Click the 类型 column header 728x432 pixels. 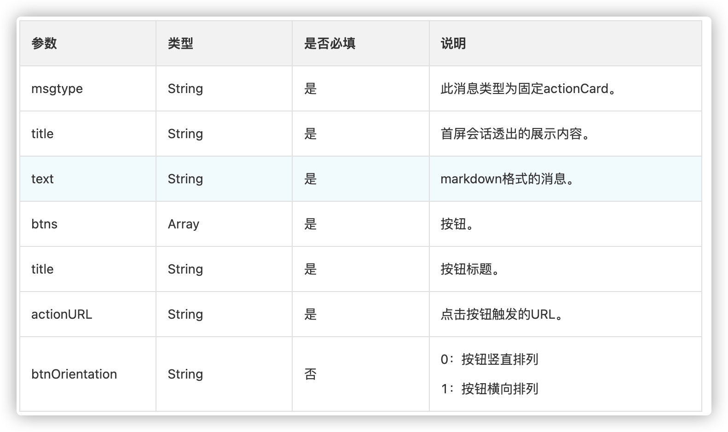pos(180,43)
